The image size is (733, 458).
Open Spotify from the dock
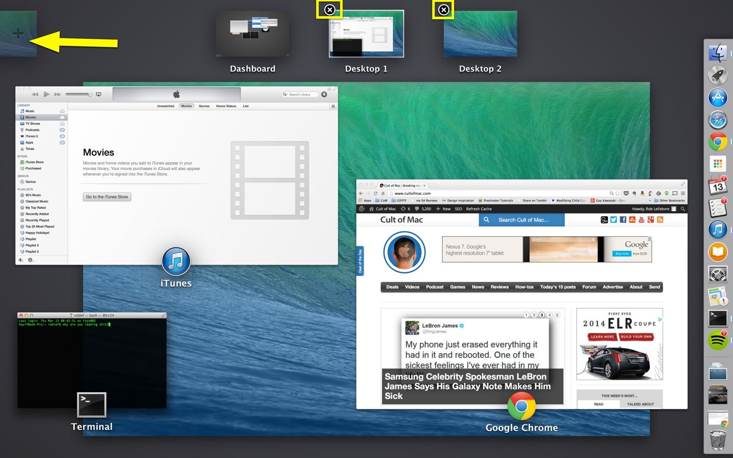718,340
